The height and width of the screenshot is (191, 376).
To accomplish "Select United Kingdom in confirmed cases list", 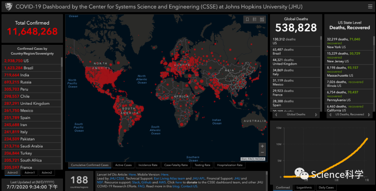I will click(x=32, y=103).
